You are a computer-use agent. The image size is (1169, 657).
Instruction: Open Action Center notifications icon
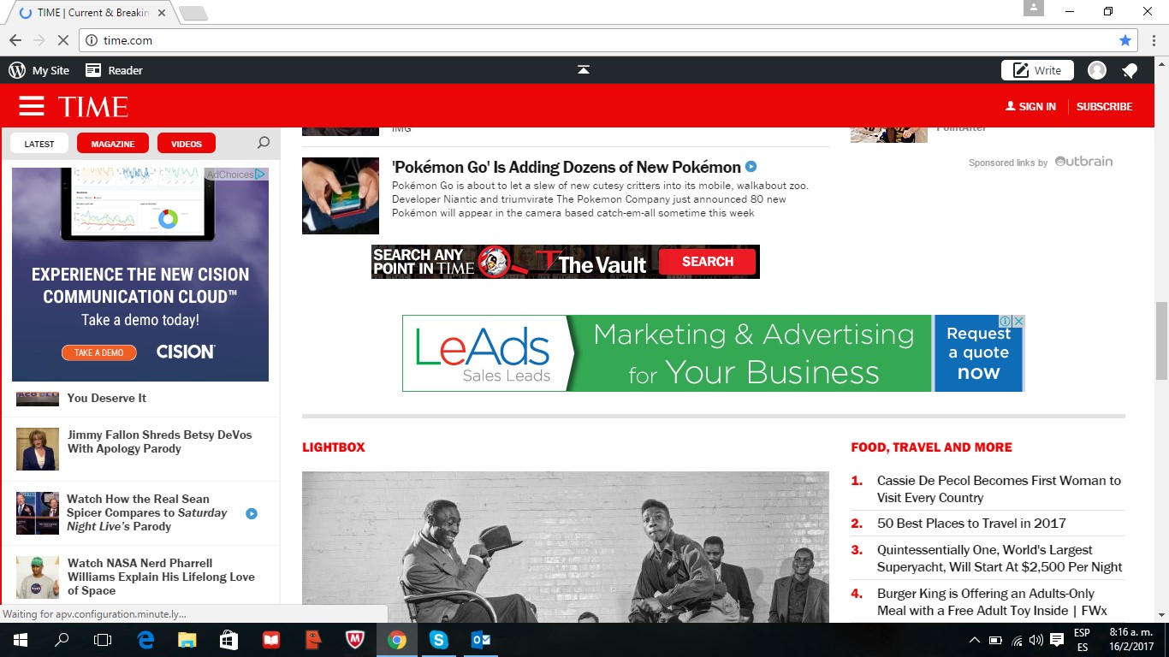tap(1057, 640)
